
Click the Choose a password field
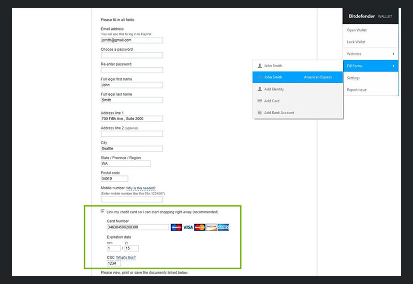pos(132,55)
